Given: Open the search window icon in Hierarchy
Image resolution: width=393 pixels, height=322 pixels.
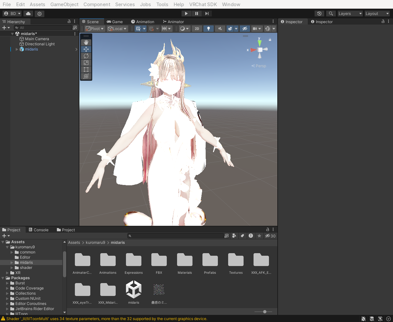Looking at the screenshot, I should (75, 28).
